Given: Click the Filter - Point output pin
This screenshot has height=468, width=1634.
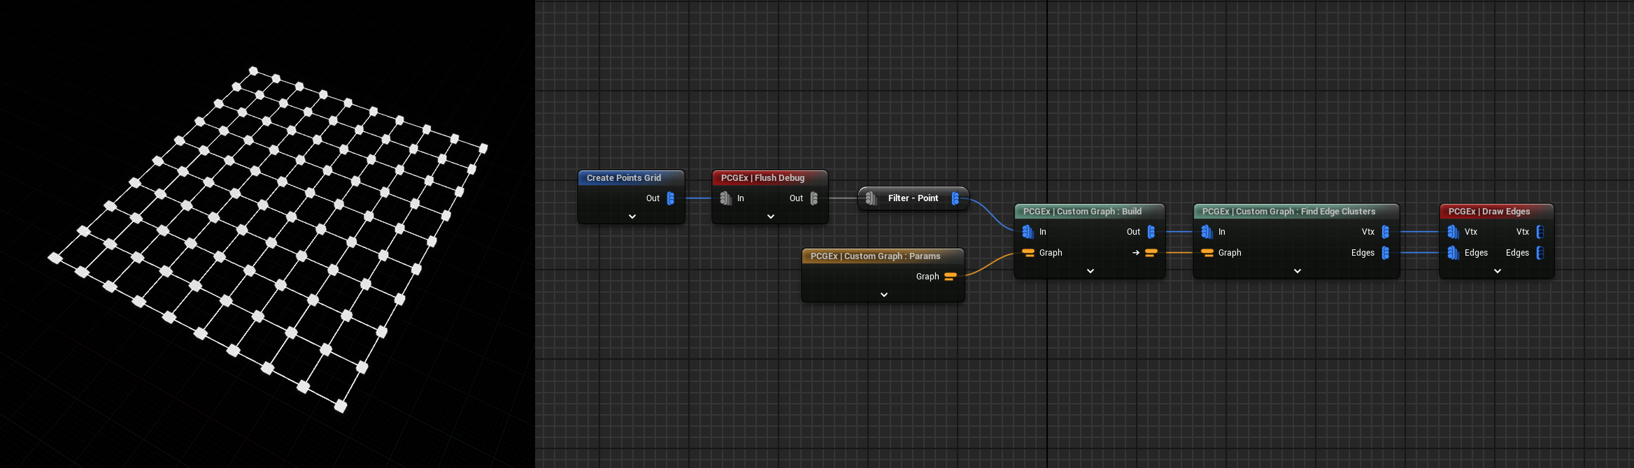Looking at the screenshot, I should (955, 198).
